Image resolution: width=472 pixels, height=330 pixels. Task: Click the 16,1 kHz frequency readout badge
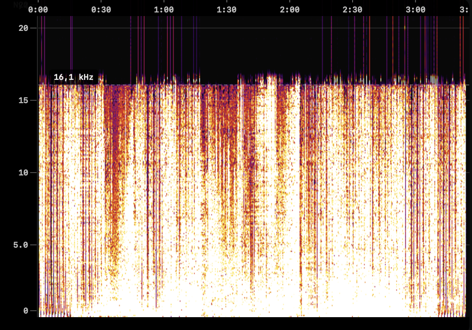(74, 77)
